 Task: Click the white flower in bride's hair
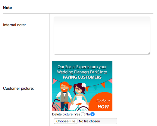coord(84,85)
